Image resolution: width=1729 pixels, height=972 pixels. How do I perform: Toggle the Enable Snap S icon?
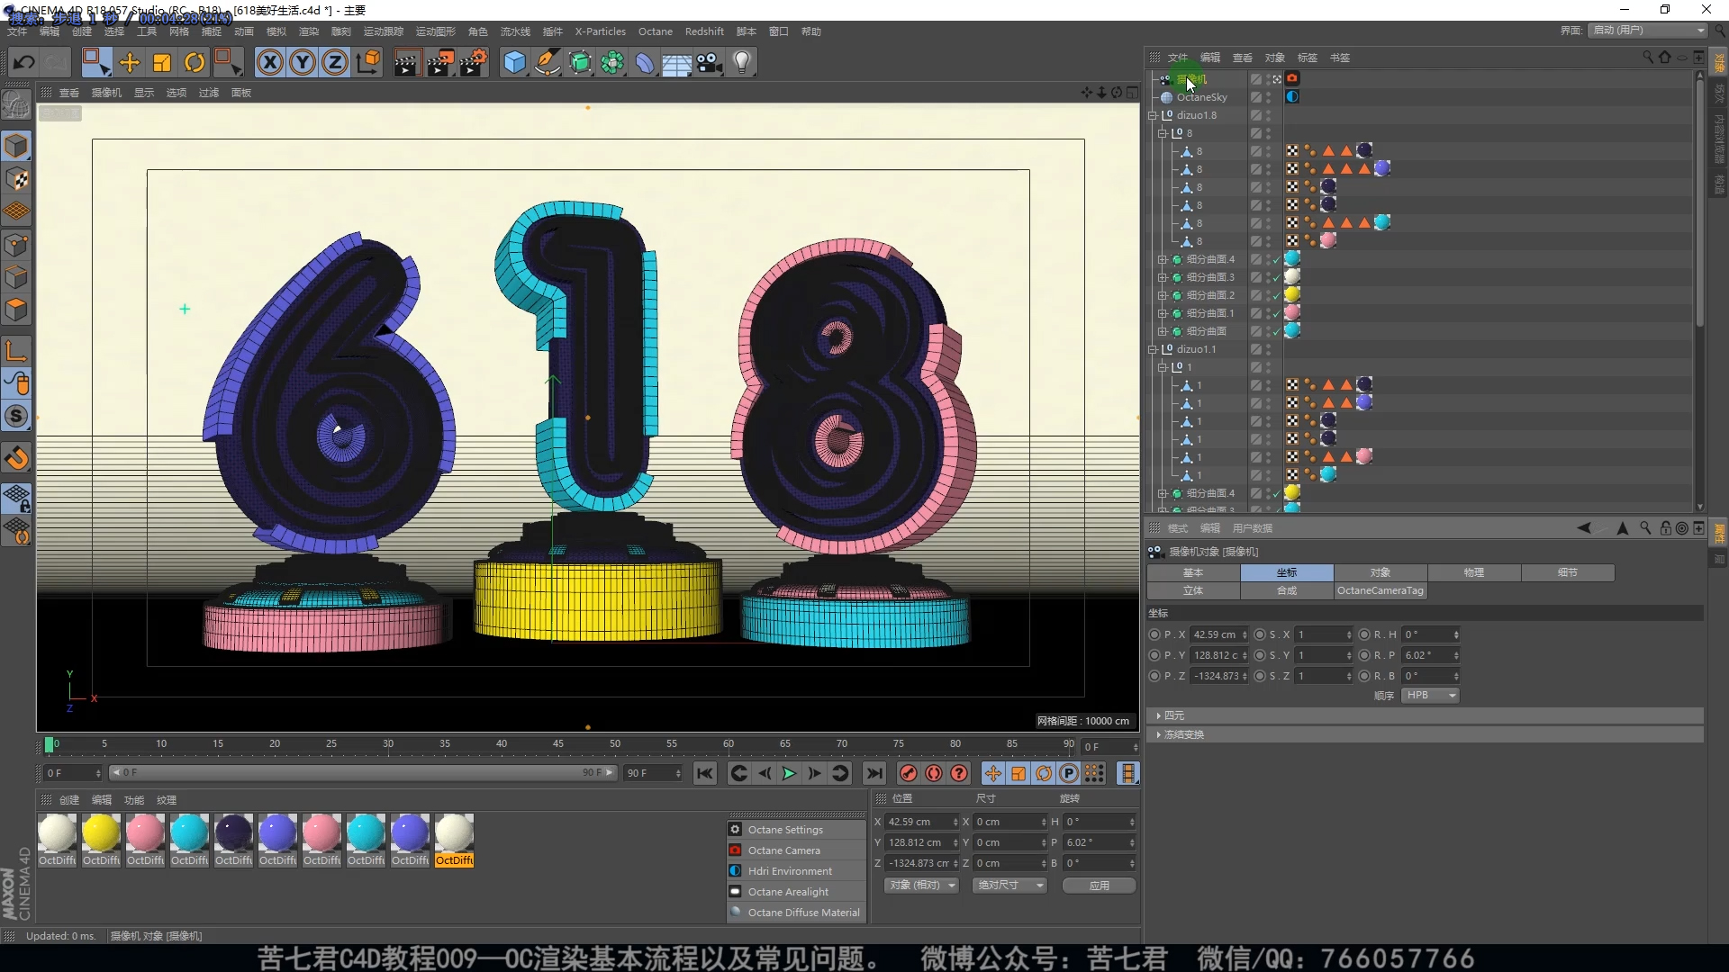coord(17,416)
